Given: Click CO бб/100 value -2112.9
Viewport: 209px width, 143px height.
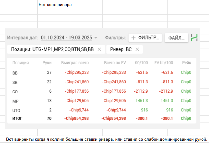Looking at the screenshot, I should coord(141,91).
